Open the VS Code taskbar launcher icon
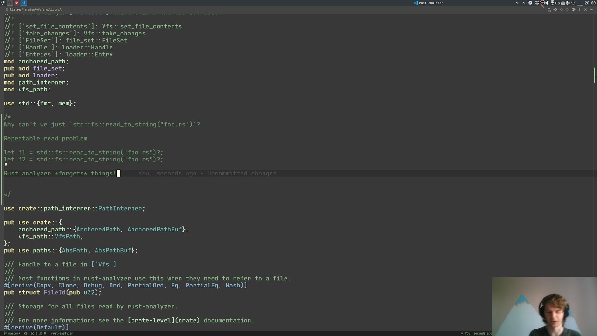The height and width of the screenshot is (336, 597). coord(23,3)
